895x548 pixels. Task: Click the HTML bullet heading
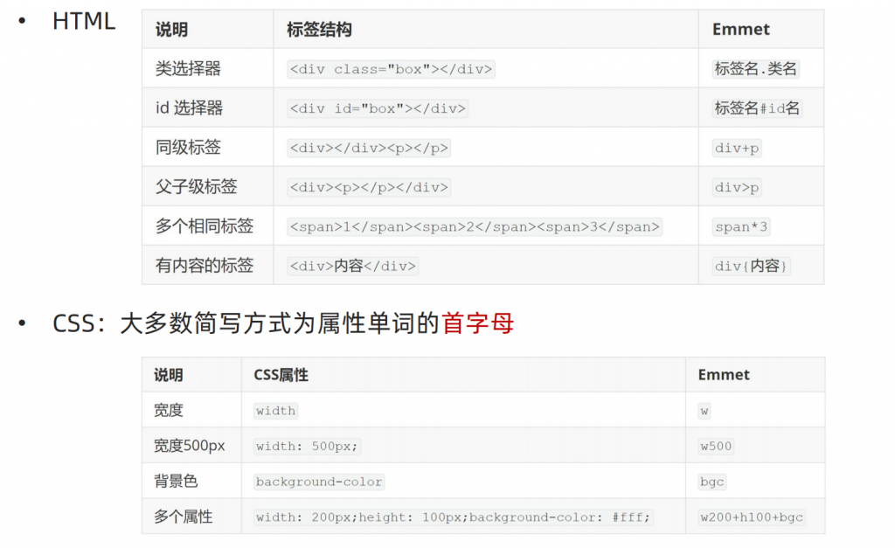pos(83,21)
